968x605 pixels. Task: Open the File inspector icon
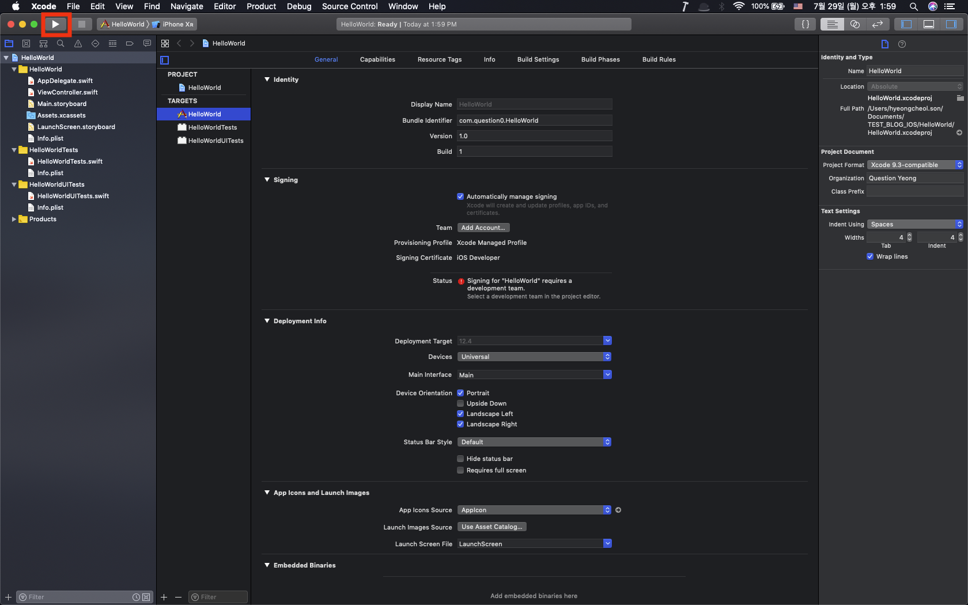[x=885, y=44]
